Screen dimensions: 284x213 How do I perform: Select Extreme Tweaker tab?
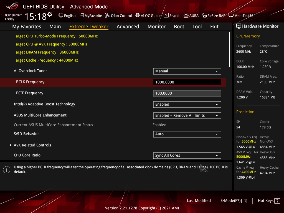pyautogui.click(x=89, y=27)
